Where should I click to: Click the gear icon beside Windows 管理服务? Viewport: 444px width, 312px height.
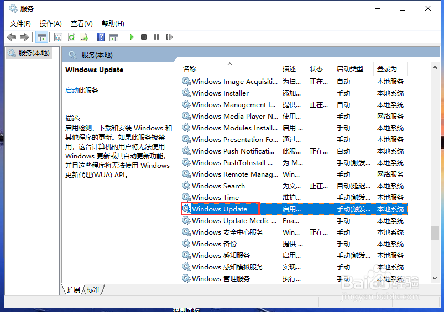pos(186,278)
